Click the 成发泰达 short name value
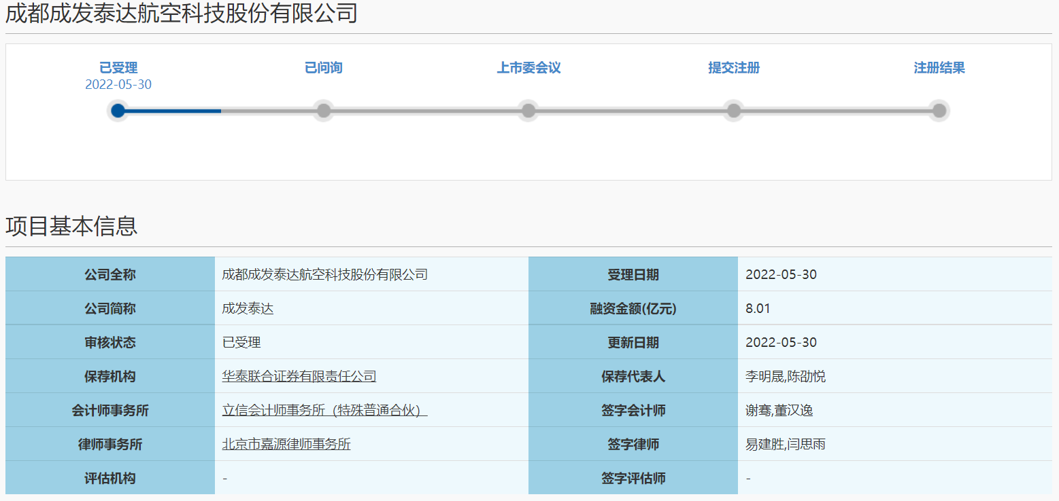Image resolution: width=1059 pixels, height=501 pixels. (248, 309)
